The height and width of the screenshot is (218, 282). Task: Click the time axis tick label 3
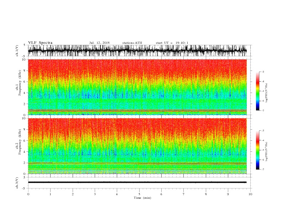[x=95, y=194]
